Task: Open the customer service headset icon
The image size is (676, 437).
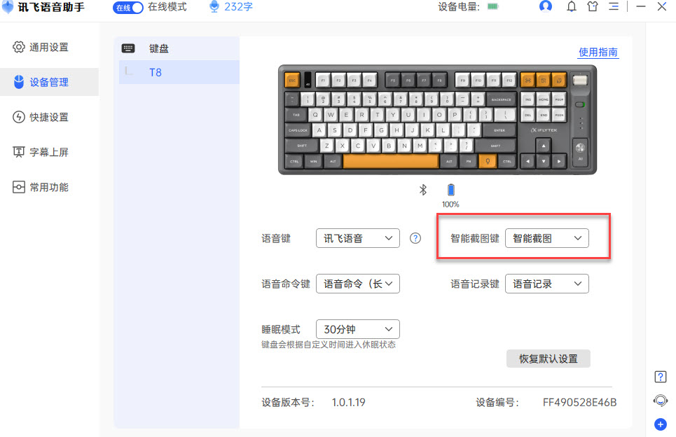Action: click(x=660, y=401)
